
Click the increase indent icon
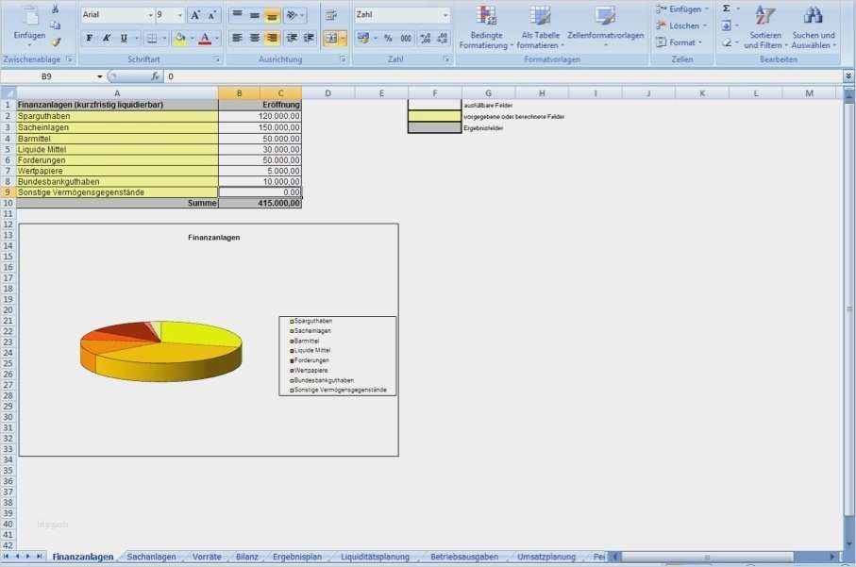[x=309, y=38]
